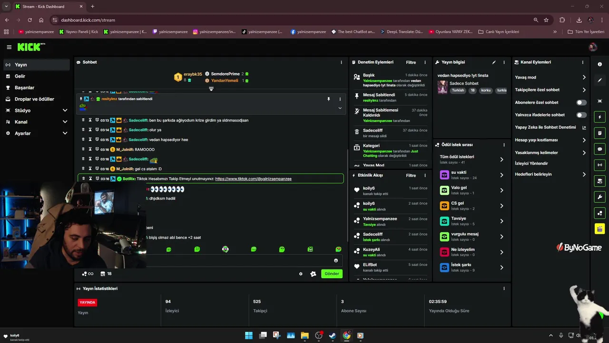Send the chat message with Gönder
Screen dimensions: 609x343
point(332,274)
